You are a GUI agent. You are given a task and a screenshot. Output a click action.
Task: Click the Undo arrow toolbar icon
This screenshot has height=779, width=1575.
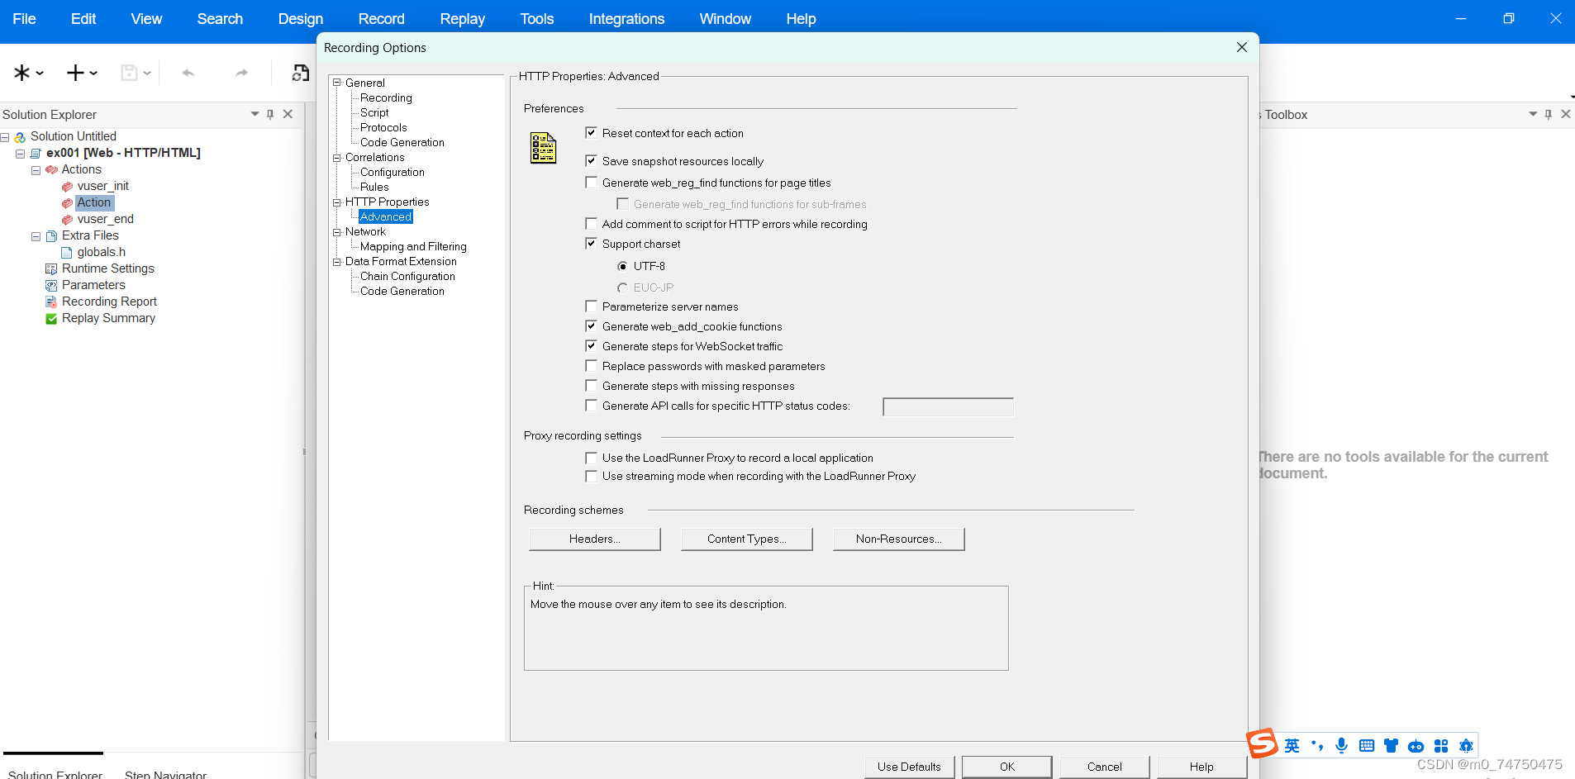(188, 73)
